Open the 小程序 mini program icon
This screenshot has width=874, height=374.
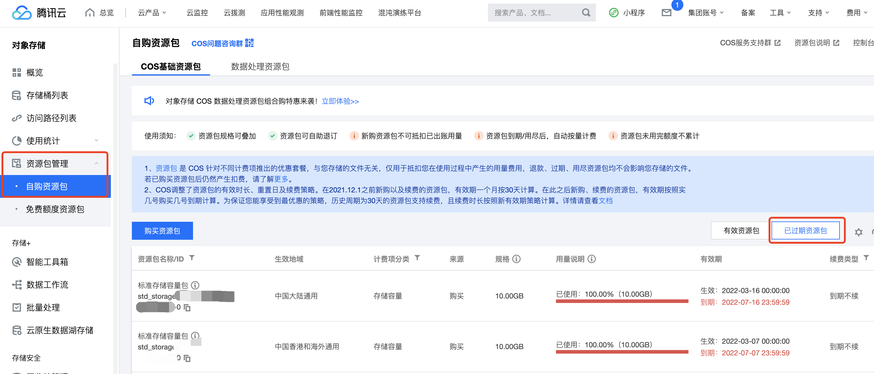(614, 13)
